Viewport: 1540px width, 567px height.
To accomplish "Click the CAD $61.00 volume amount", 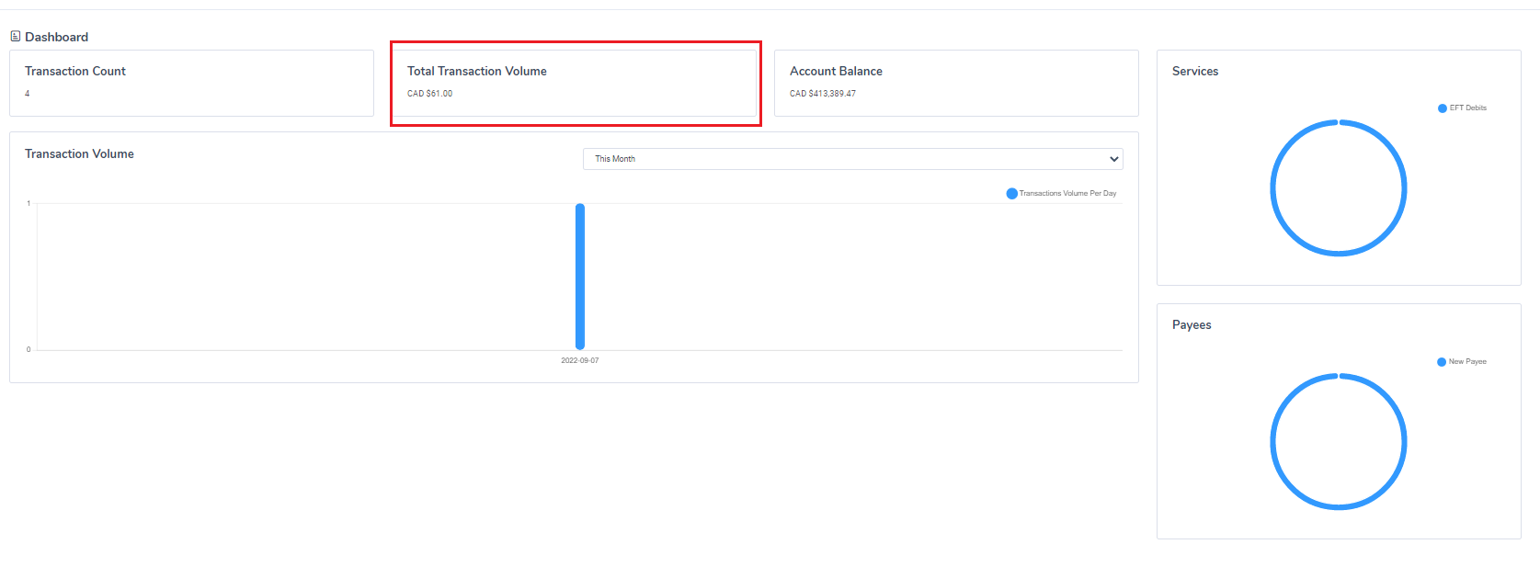I will coord(429,94).
